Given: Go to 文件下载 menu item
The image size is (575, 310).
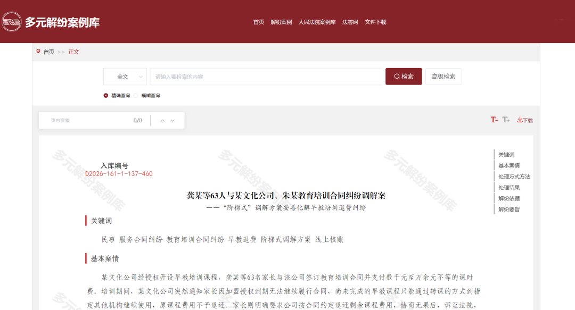Looking at the screenshot, I should tap(375, 22).
